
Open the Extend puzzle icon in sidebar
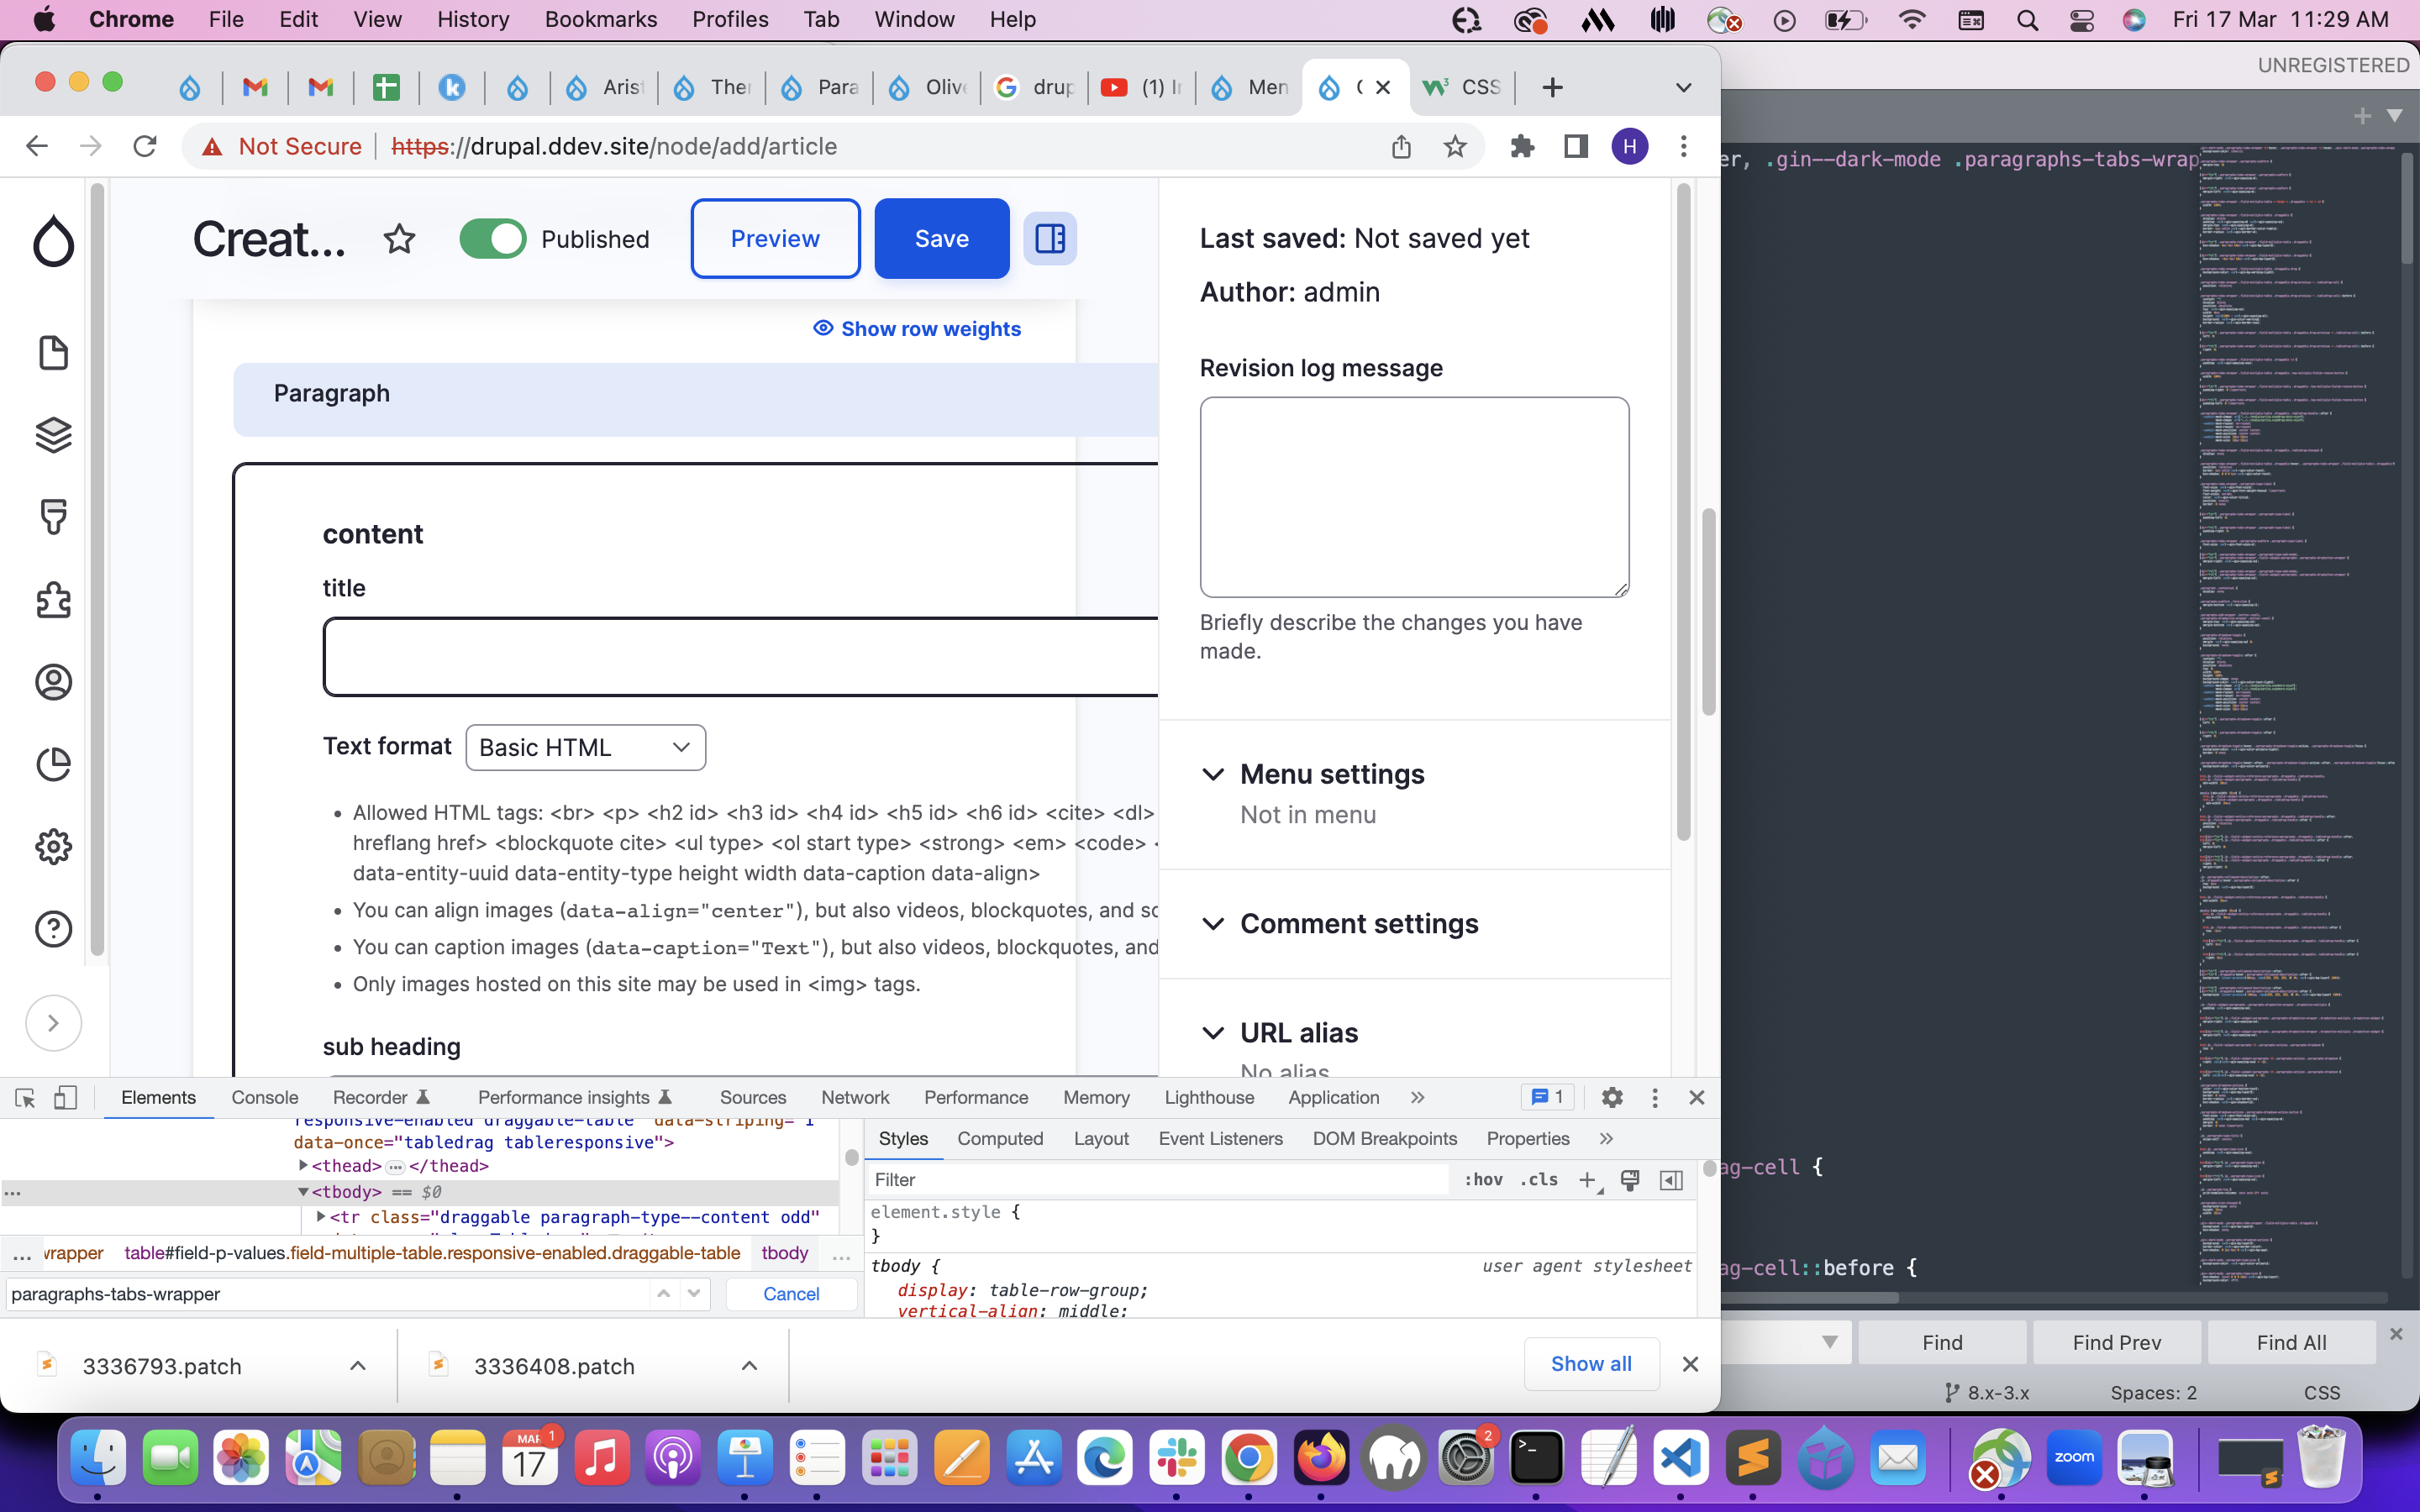pyautogui.click(x=53, y=600)
